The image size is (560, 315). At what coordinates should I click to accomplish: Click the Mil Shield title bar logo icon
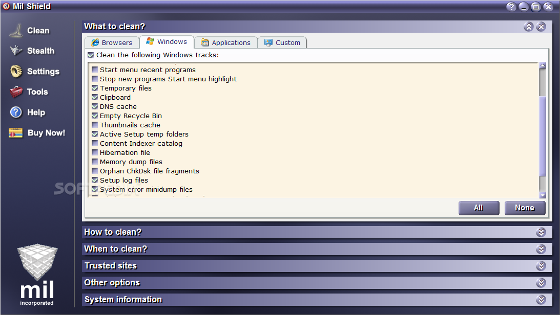coord(6,6)
